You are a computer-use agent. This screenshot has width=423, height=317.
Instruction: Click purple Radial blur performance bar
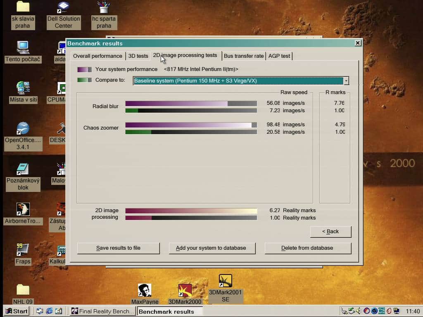tap(191, 103)
